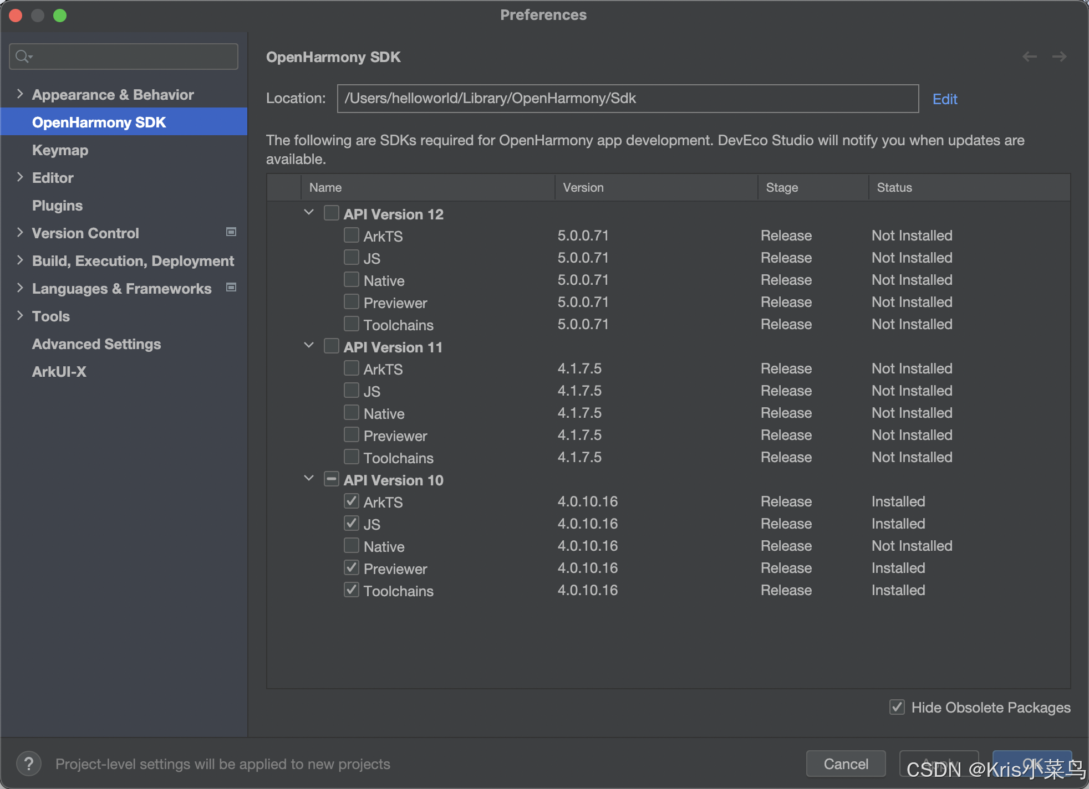Open the Keymap settings page
The image size is (1089, 789).
60,150
